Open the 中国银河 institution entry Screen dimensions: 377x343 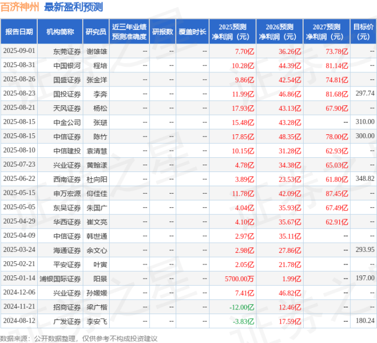pyautogui.click(x=67, y=66)
